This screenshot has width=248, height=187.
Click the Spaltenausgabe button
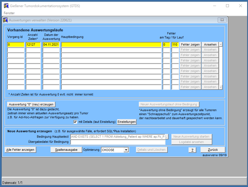66,150
